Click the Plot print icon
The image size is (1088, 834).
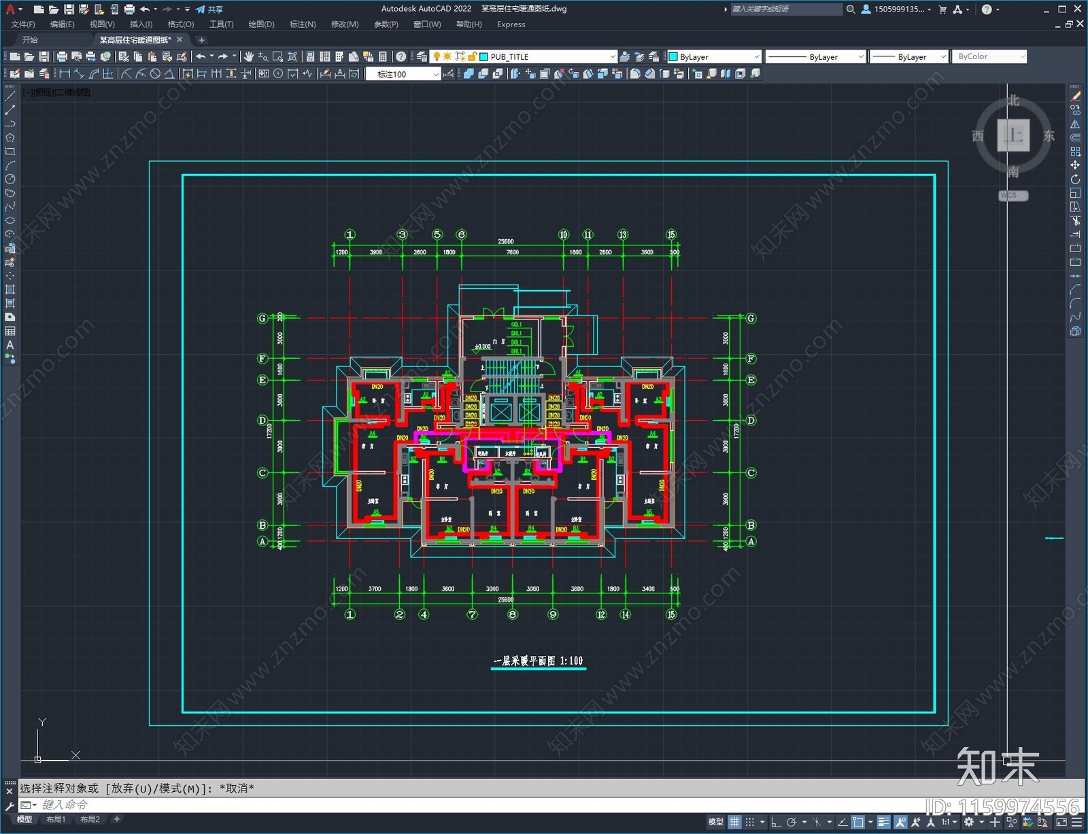[x=62, y=56]
